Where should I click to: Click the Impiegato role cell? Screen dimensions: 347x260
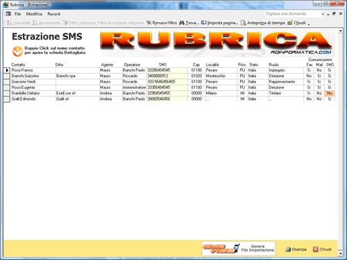pyautogui.click(x=286, y=70)
